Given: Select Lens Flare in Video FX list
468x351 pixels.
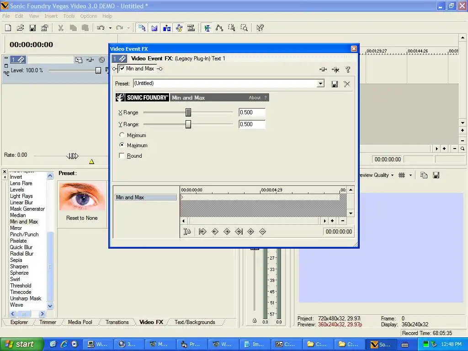Looking at the screenshot, I should coord(21,183).
